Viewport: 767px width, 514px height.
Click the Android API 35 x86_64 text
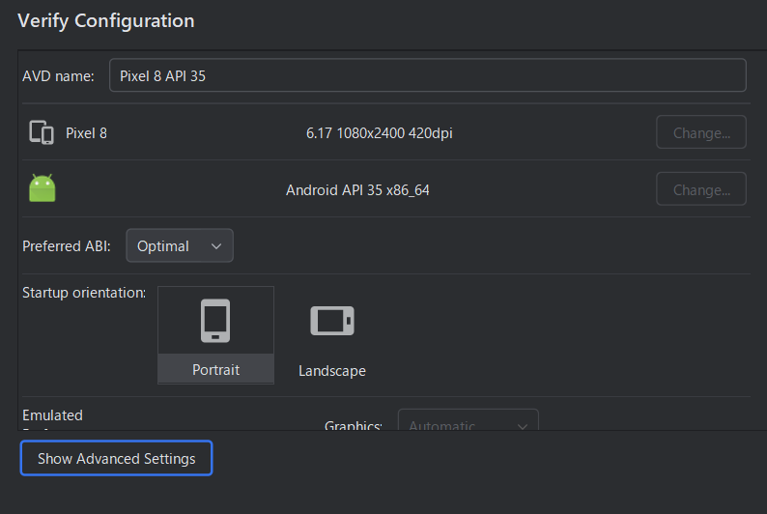[357, 189]
